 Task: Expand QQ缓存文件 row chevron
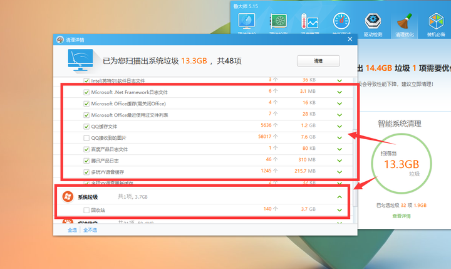click(340, 127)
